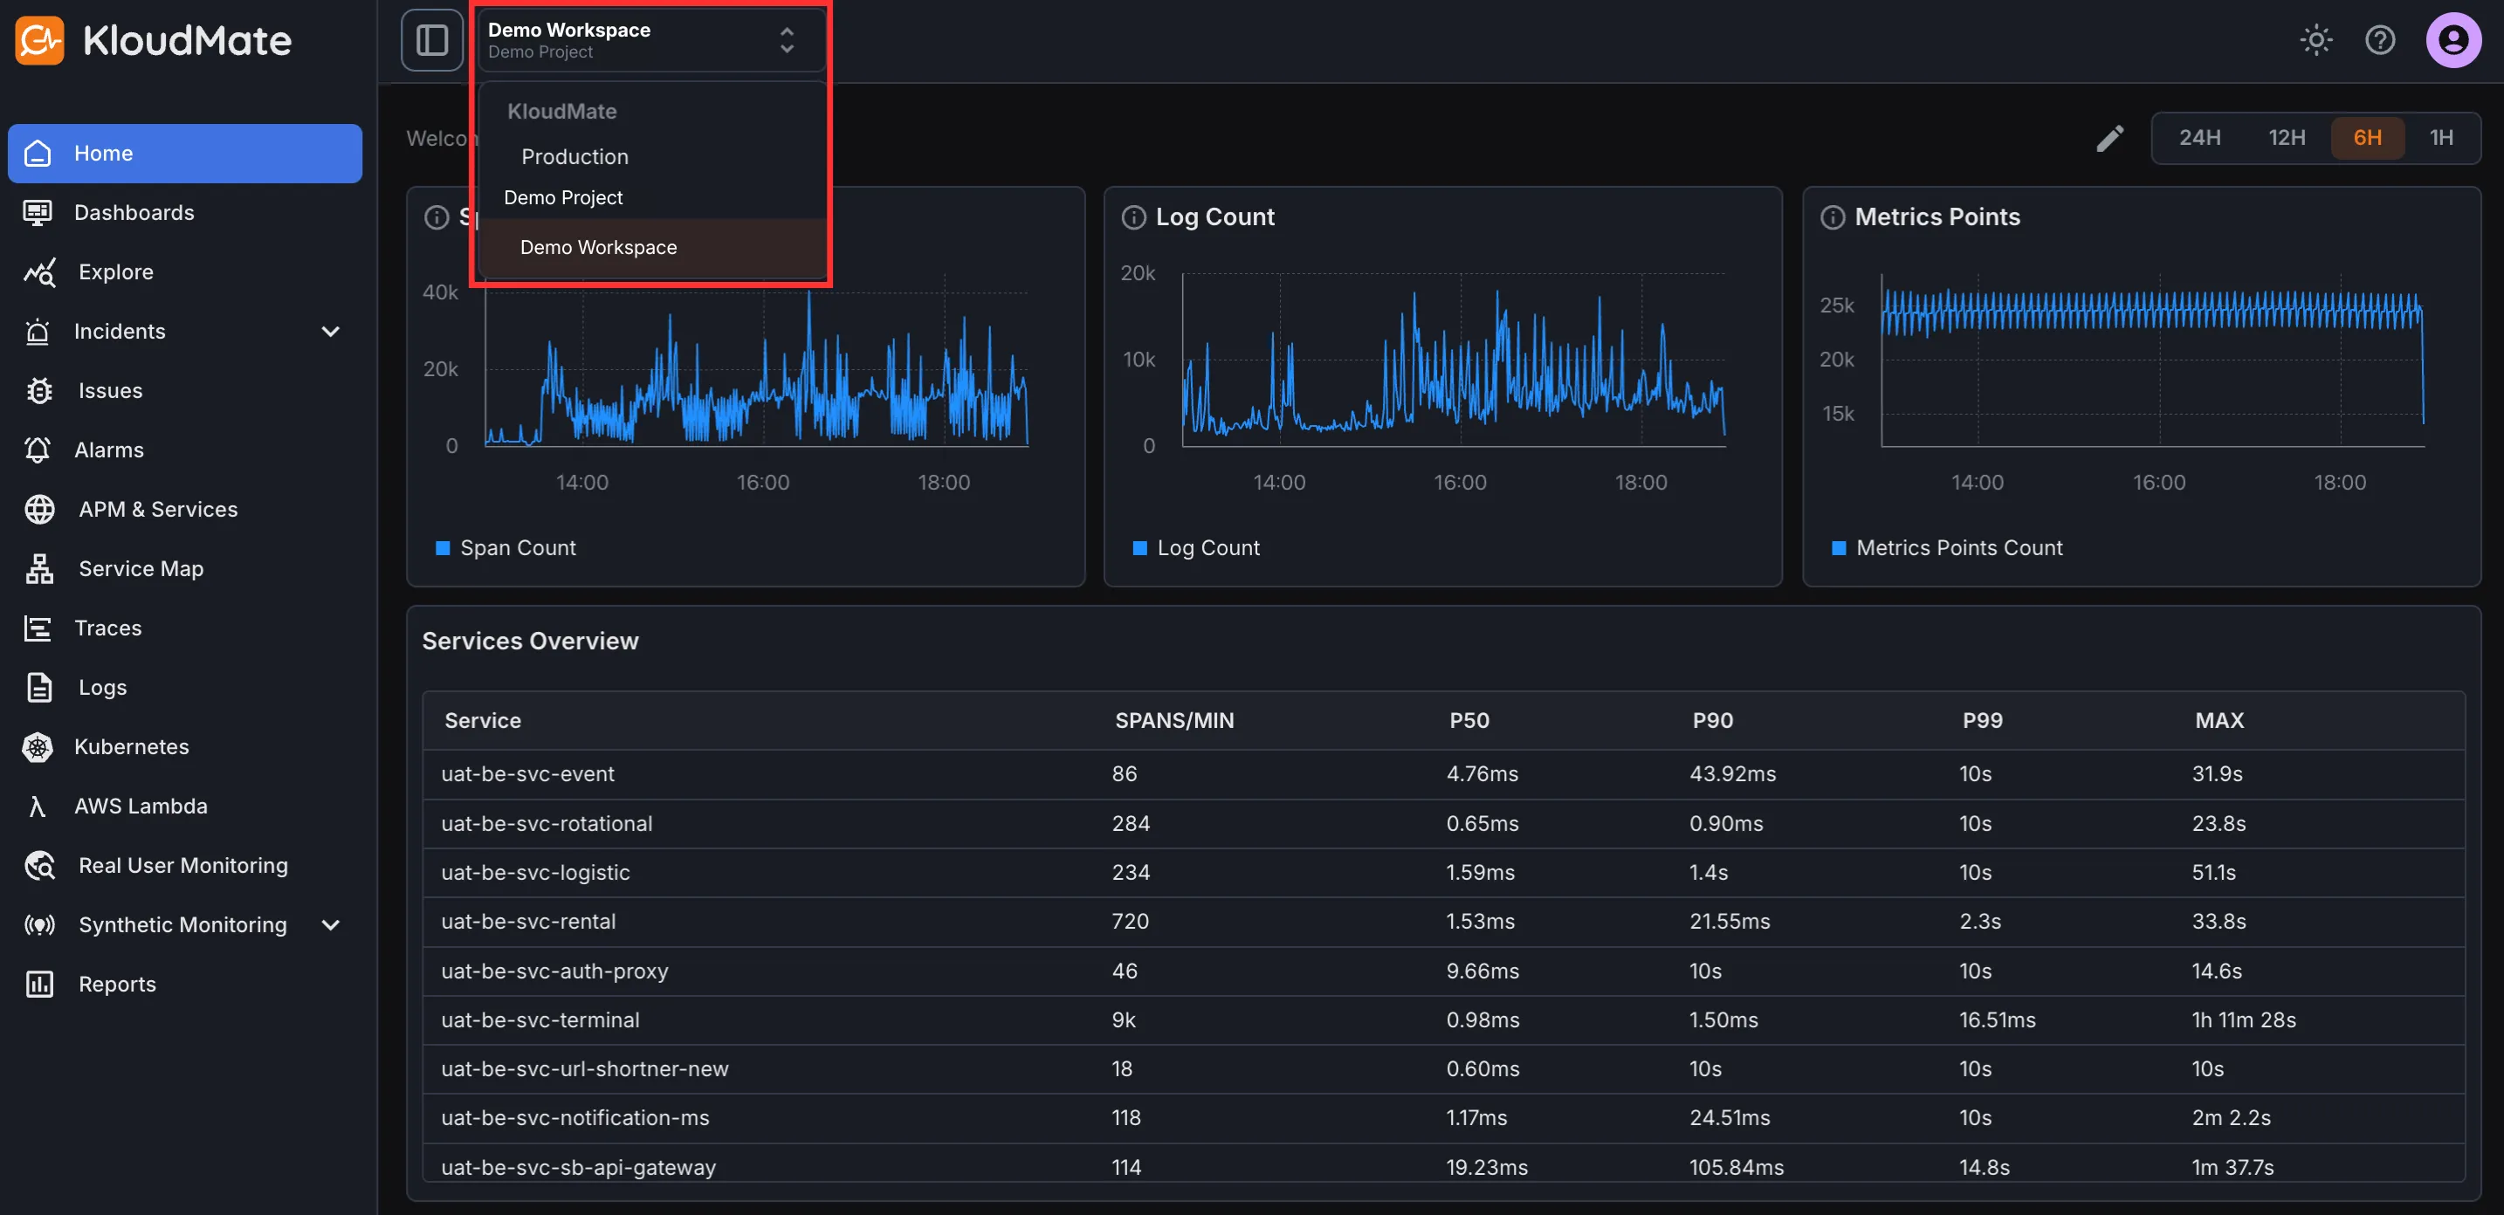2504x1215 pixels.
Task: Open the uat-be-svc-url-shortner-new service
Action: [x=584, y=1069]
